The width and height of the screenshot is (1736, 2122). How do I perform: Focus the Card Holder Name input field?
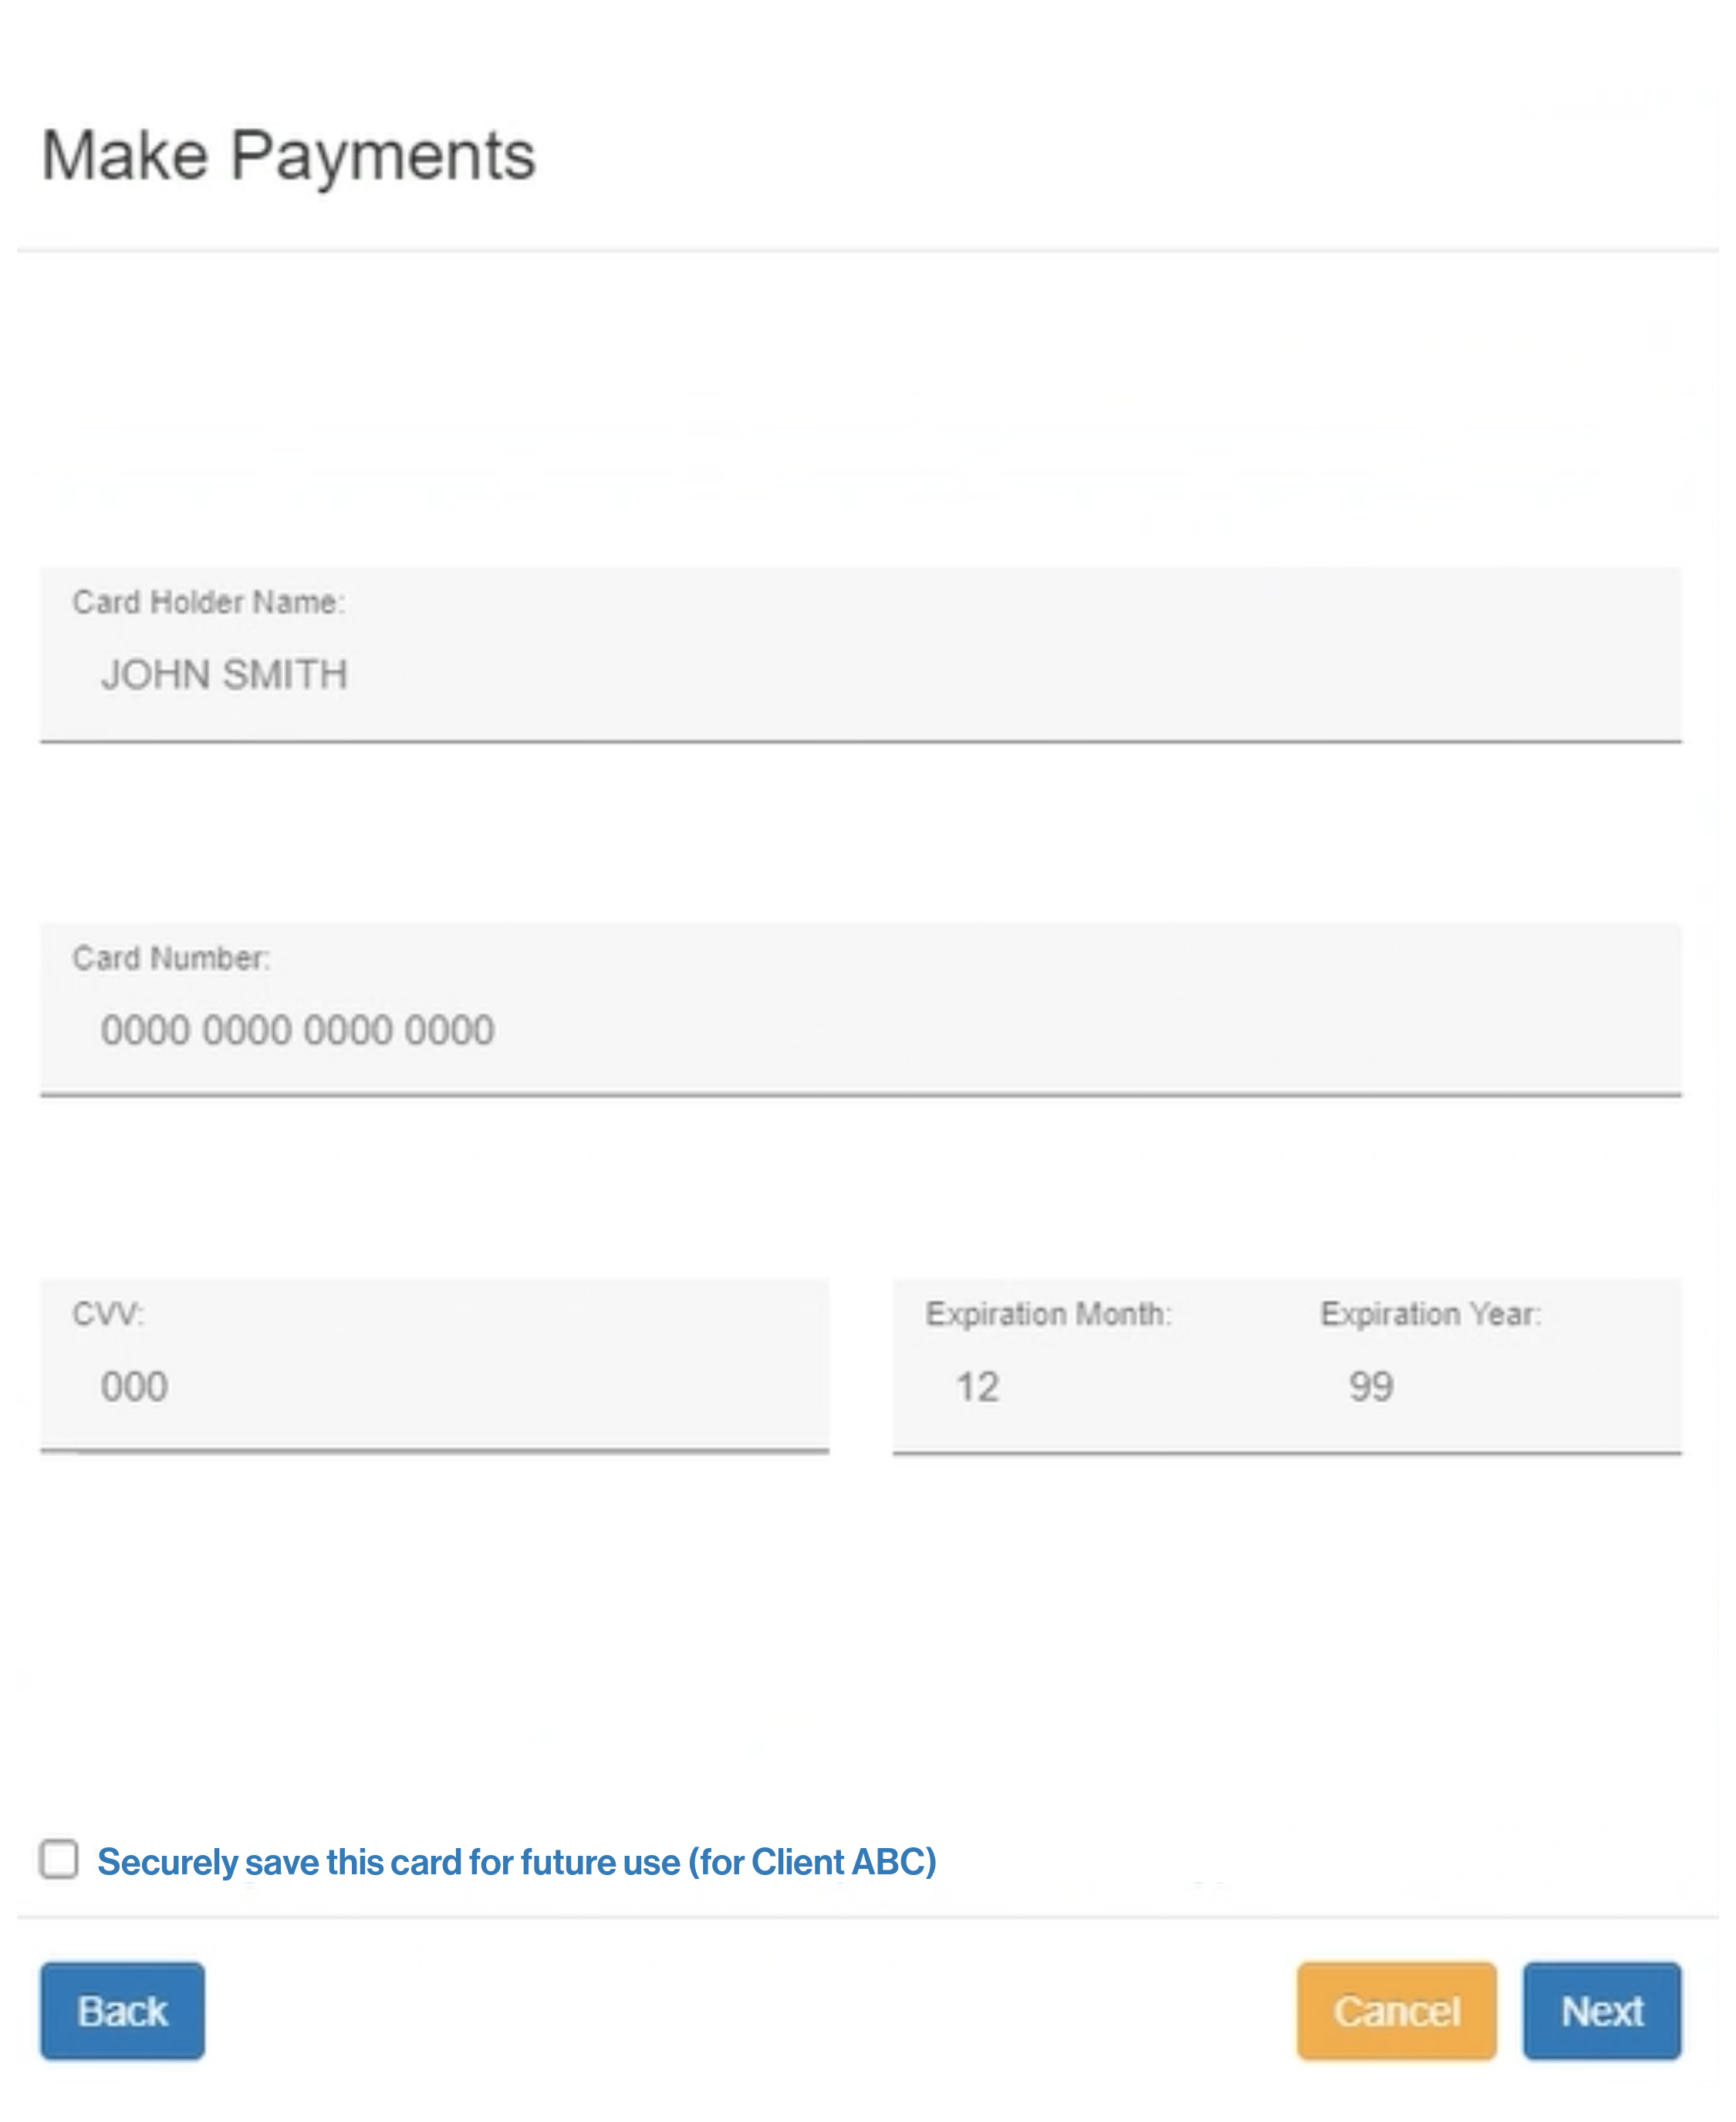point(860,676)
